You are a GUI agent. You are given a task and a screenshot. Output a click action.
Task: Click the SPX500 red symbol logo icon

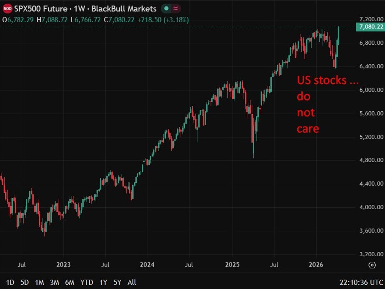point(8,8)
